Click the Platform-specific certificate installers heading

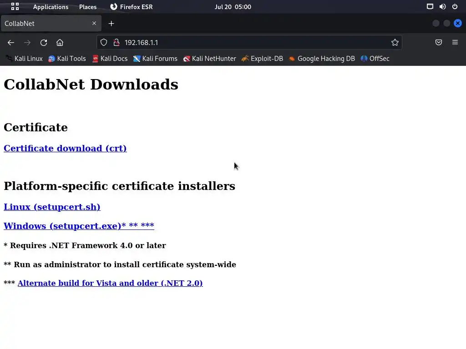(120, 186)
